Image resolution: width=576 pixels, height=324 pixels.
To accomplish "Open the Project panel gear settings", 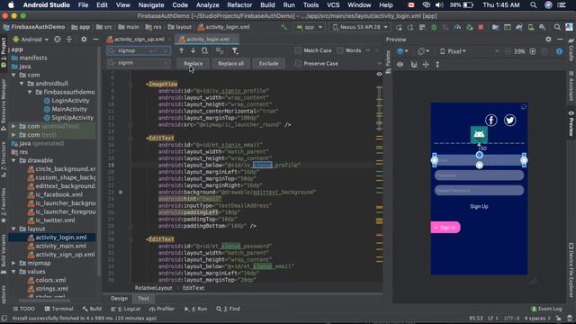I will tap(84, 40).
